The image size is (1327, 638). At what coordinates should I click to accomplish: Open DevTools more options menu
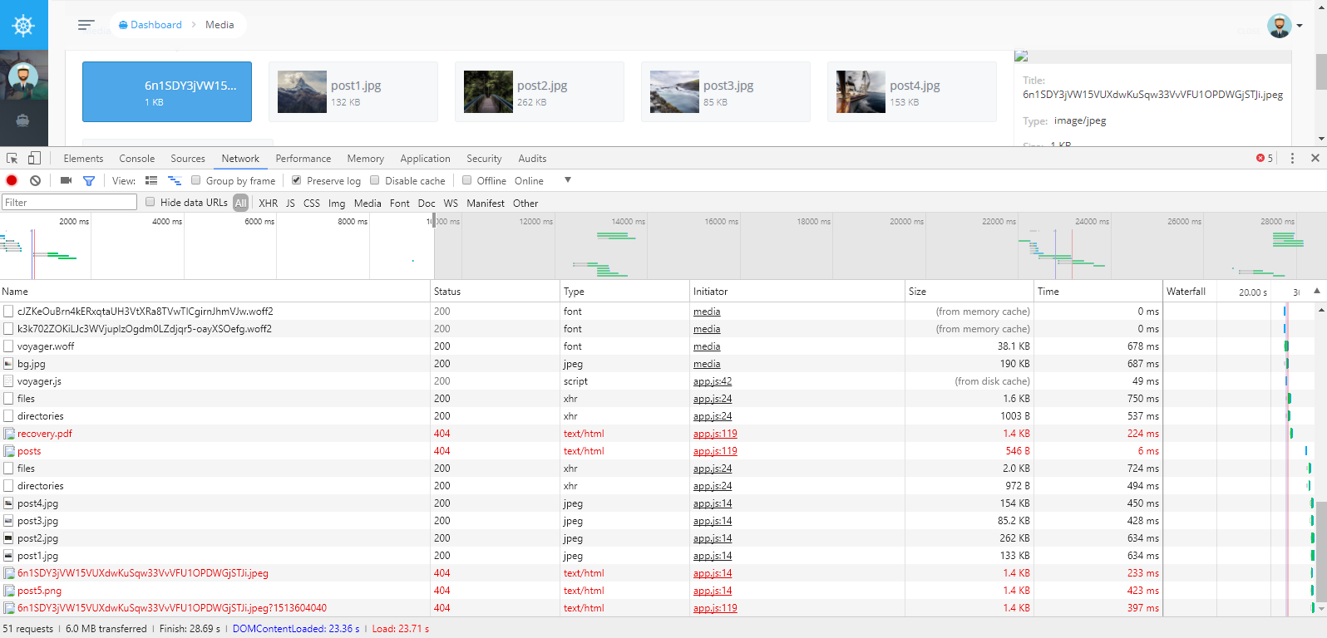[1292, 158]
